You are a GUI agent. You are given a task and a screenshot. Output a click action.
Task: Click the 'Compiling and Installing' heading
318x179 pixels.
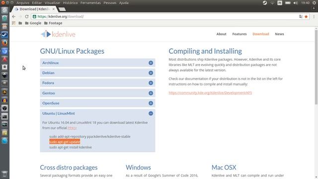[x=205, y=51]
